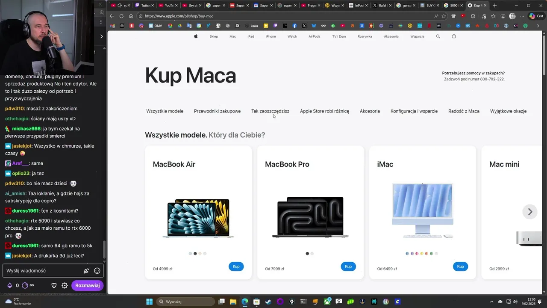Open the Apple site search magnifier
Viewport: 547px width, 308px height.
[x=438, y=36]
